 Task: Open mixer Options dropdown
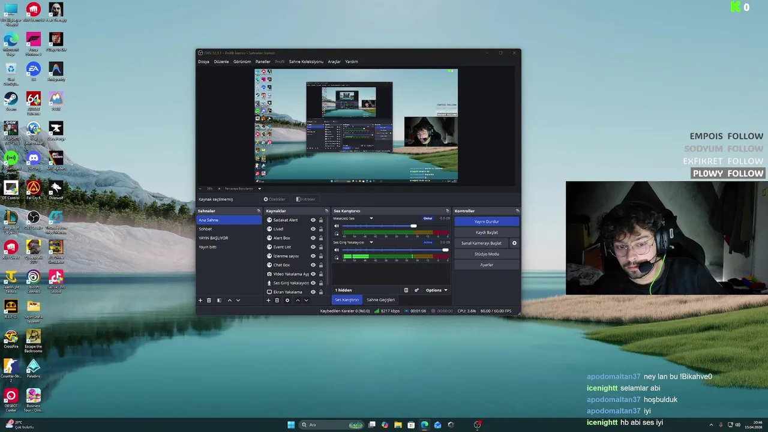point(436,290)
